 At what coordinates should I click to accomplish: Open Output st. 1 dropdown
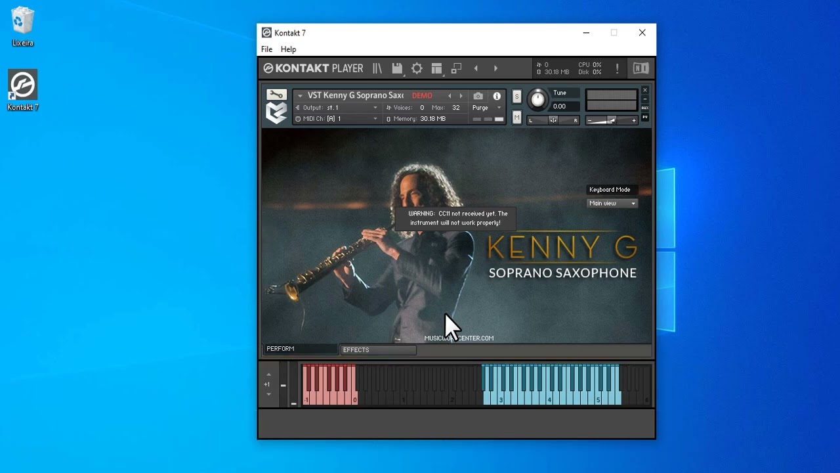[337, 108]
